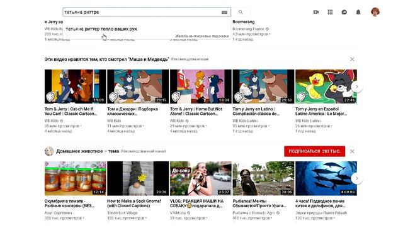This screenshot has height=226, width=403.
Task: Open the YouTube apps grid icon
Action: point(330,12)
